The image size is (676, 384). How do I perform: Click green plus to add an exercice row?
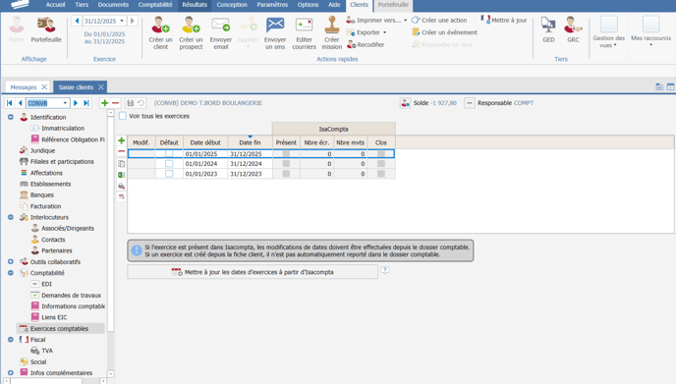(x=121, y=140)
